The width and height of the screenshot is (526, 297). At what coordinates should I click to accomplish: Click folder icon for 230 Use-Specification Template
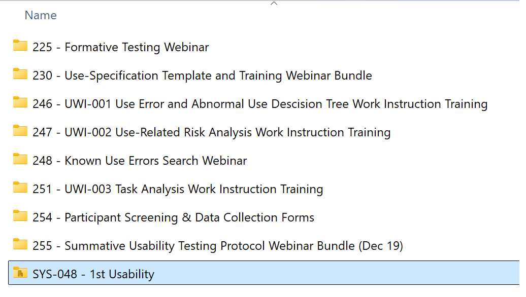[20, 75]
